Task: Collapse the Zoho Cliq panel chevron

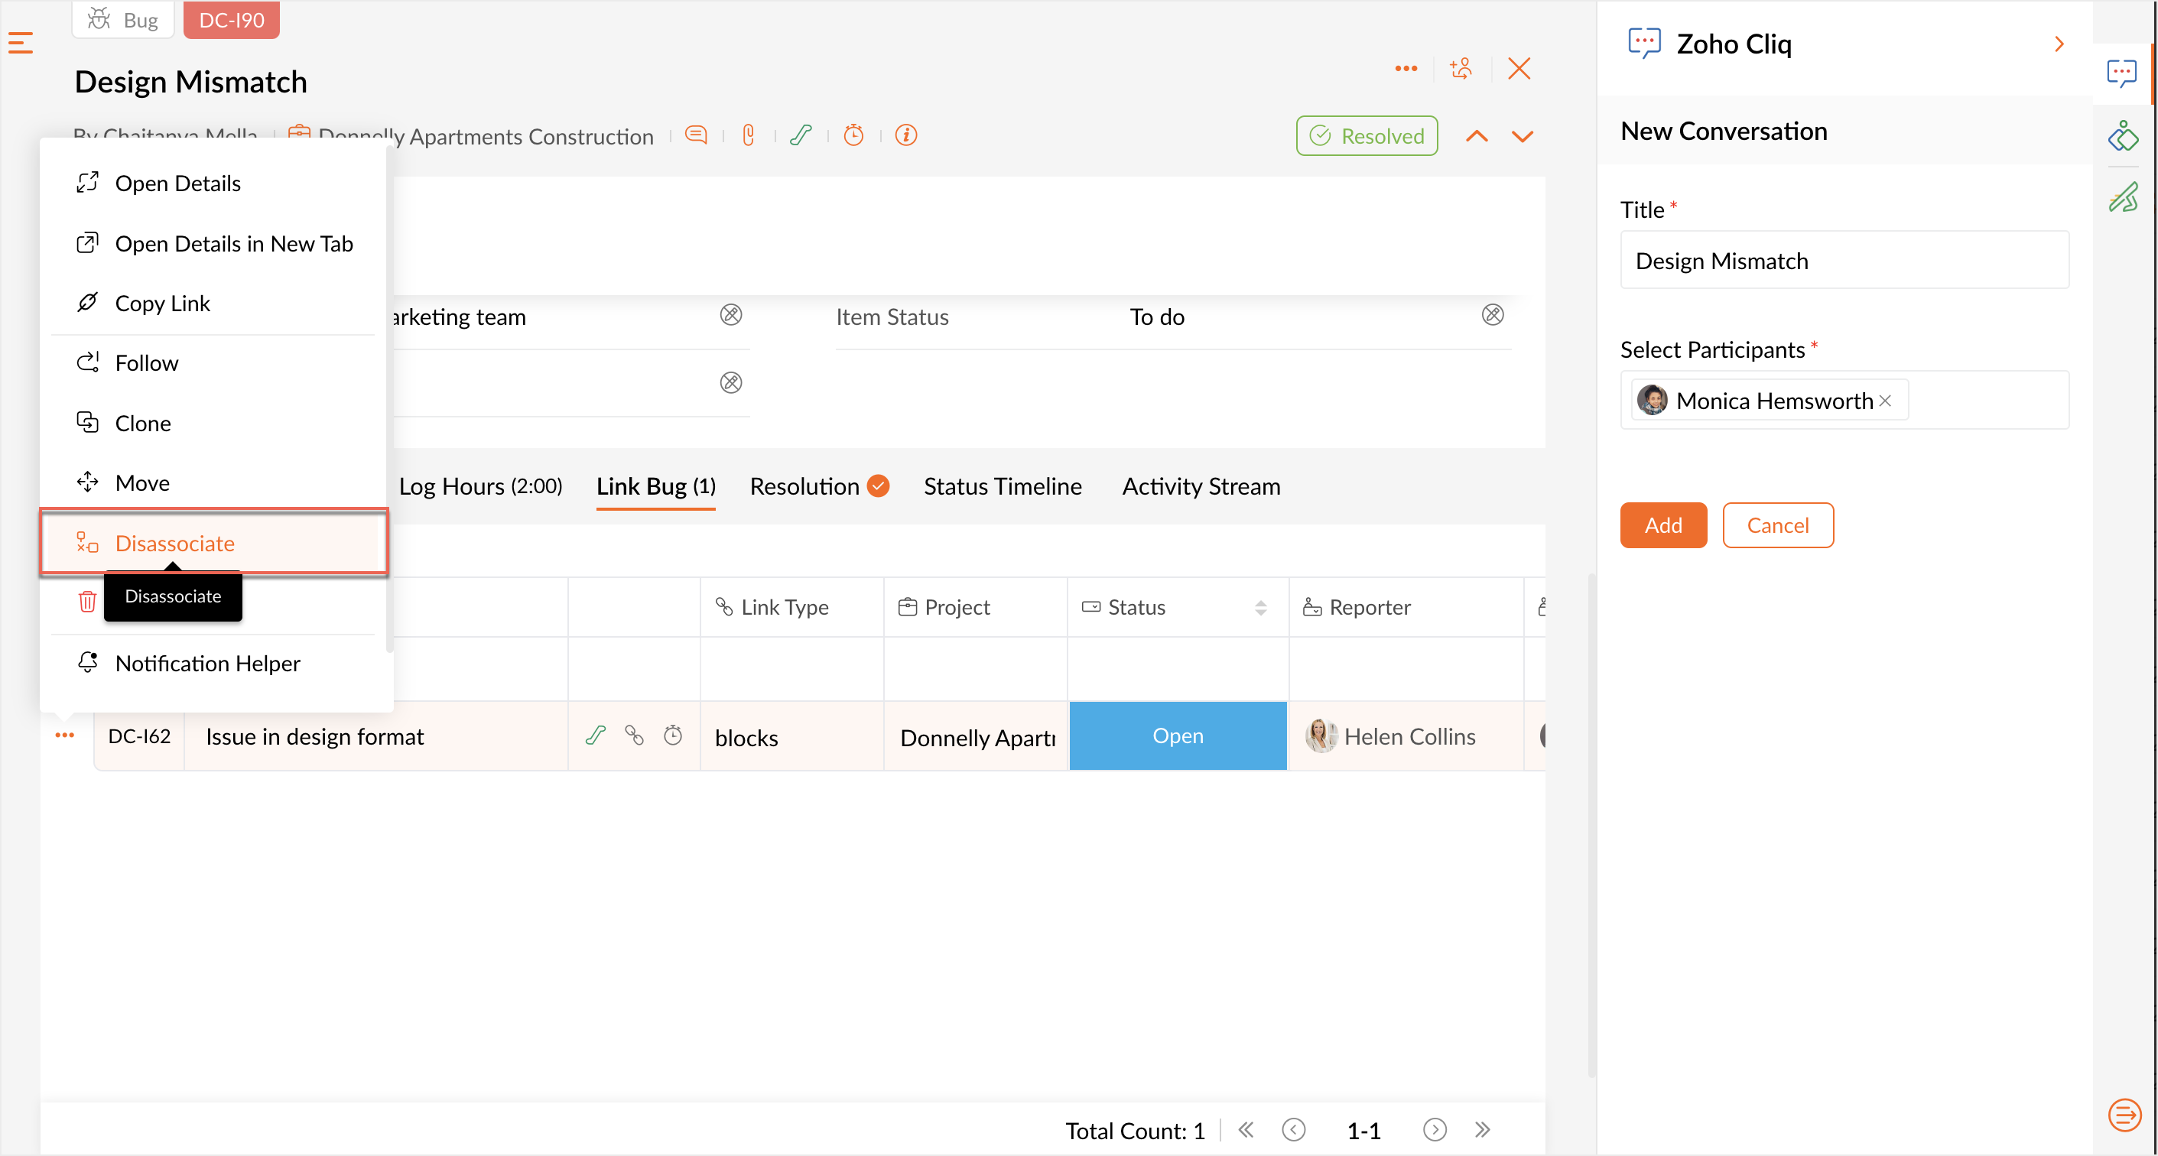Action: [2059, 44]
